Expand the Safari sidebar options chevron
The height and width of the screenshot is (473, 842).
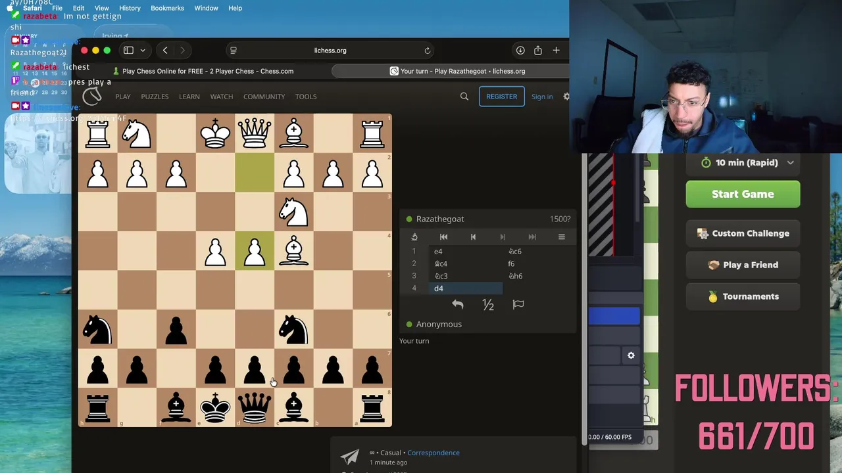(x=143, y=51)
